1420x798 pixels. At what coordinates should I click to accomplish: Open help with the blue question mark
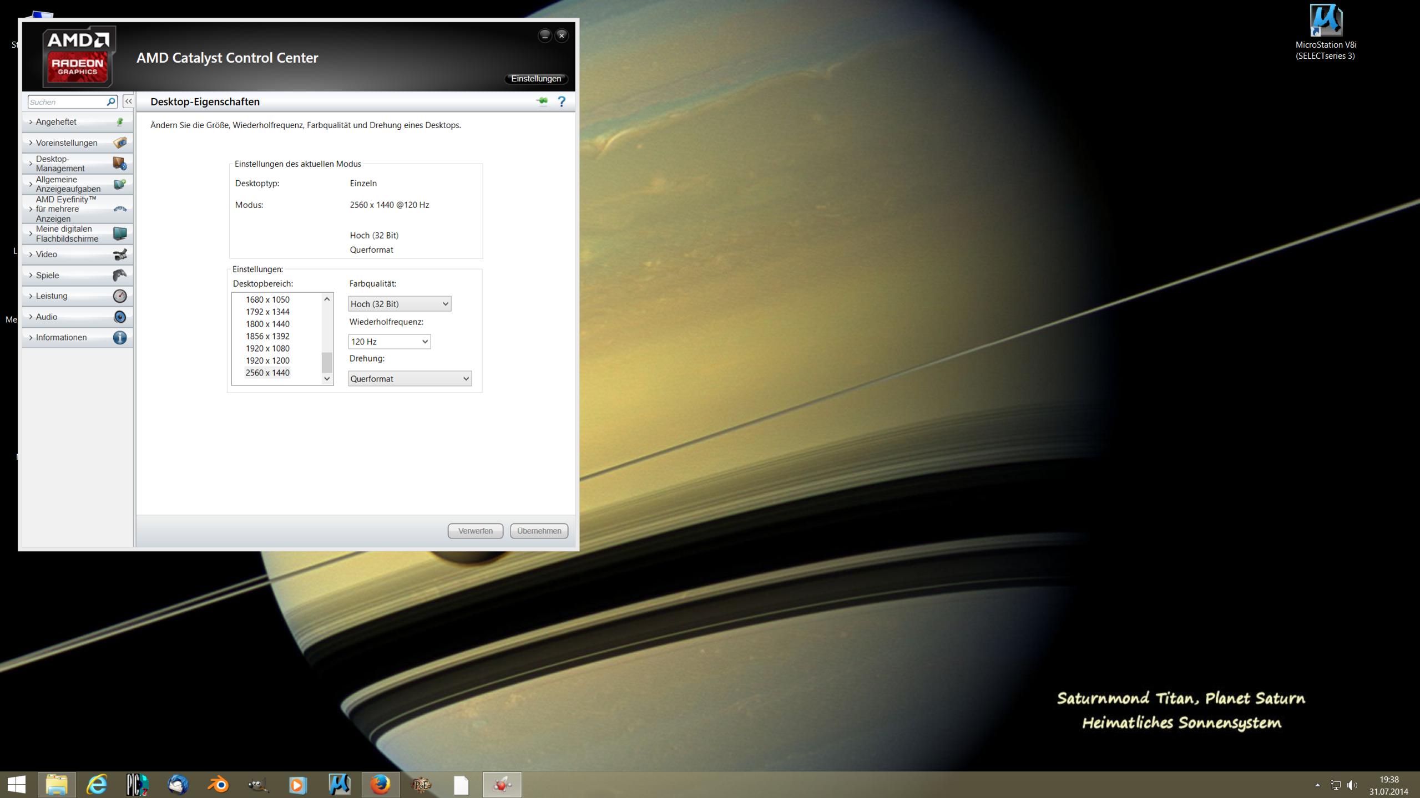pos(562,101)
